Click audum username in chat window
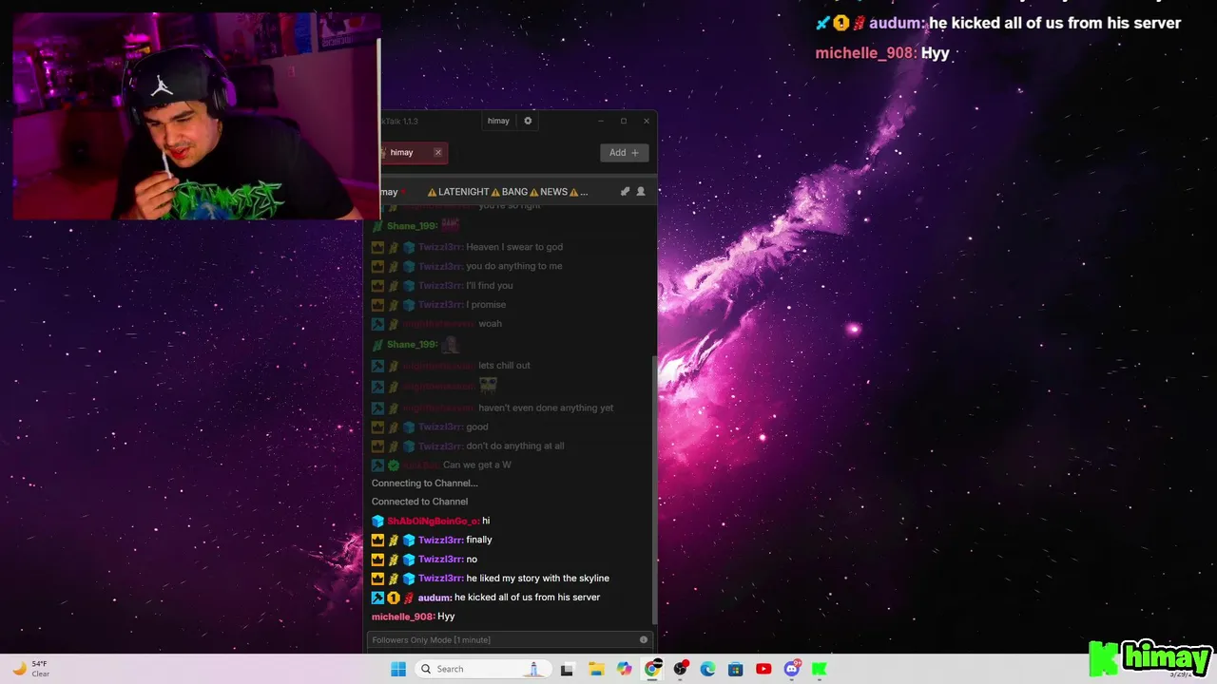Image resolution: width=1217 pixels, height=684 pixels. pyautogui.click(x=435, y=598)
